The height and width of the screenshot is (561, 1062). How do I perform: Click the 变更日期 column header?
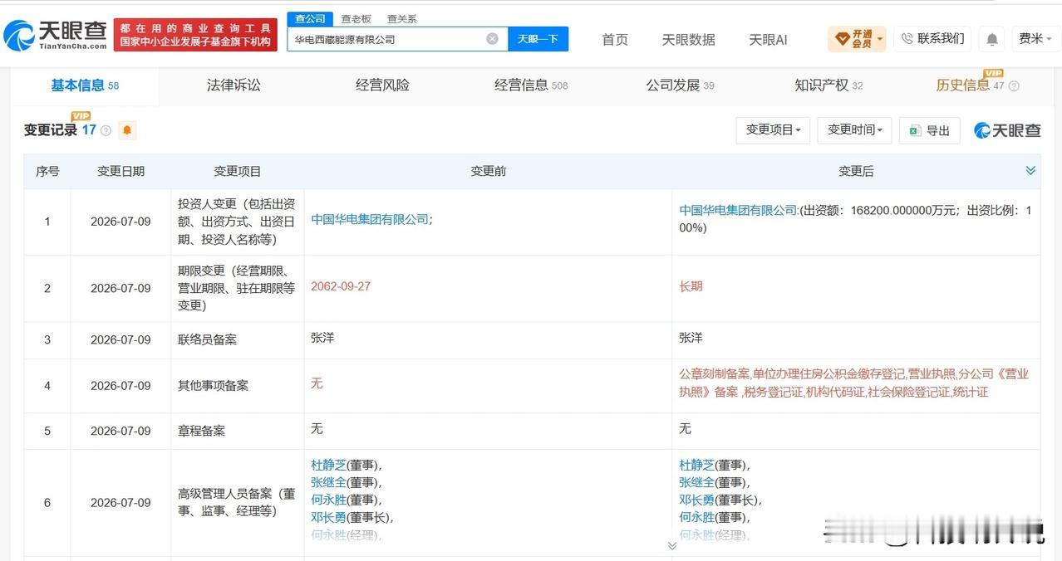120,171
